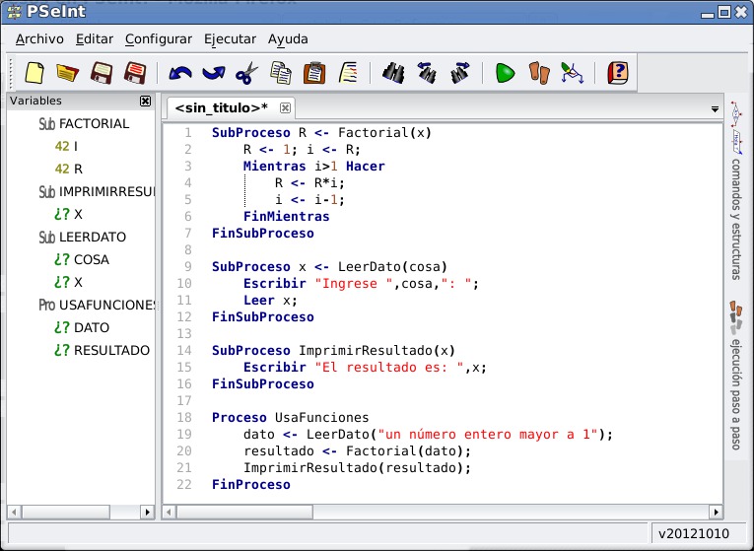
Task: Show the ejecución paso a paso panel
Action: coord(735,376)
